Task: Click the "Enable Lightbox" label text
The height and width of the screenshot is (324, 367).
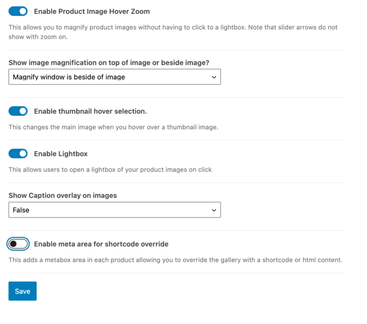Action: [61, 153]
